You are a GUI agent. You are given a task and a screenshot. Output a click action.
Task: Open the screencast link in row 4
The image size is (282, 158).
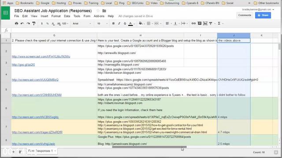coord(35,80)
